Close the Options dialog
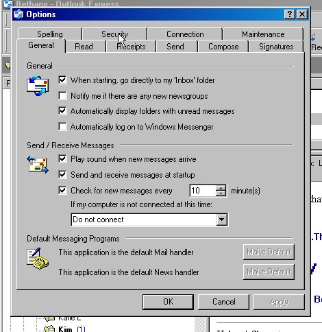322x332 pixels. click(302, 14)
